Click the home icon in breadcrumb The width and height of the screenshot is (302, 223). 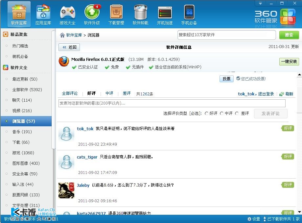pos(62,35)
